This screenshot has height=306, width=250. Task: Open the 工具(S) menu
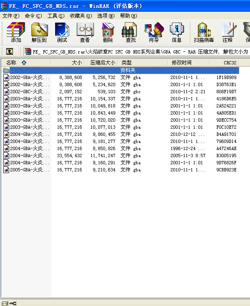coord(56,16)
